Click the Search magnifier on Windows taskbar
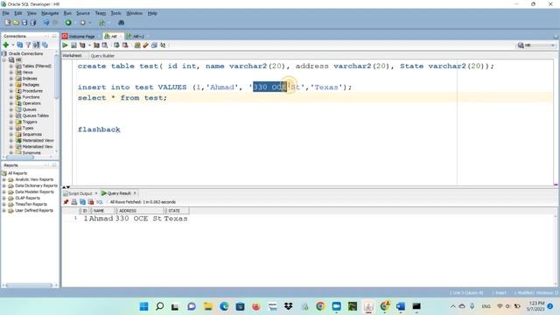Viewport: 560px width, 315px height. 159,306
